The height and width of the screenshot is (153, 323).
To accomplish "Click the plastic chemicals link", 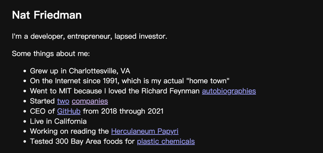I will click(166, 141).
